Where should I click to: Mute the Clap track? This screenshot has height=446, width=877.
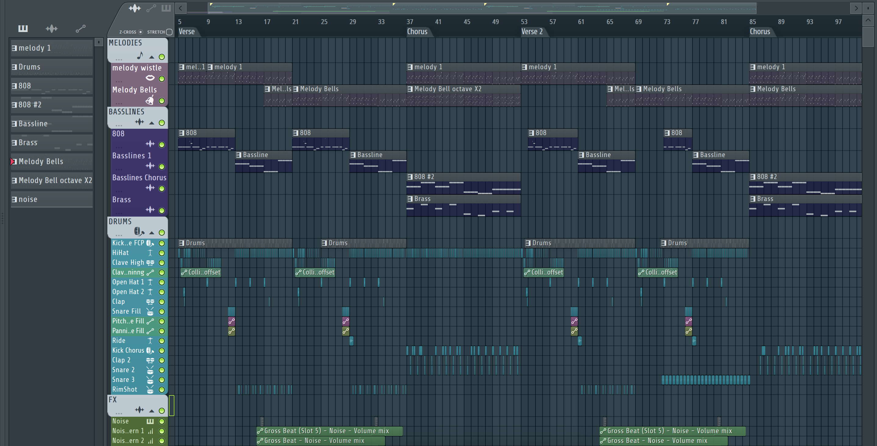coord(162,302)
